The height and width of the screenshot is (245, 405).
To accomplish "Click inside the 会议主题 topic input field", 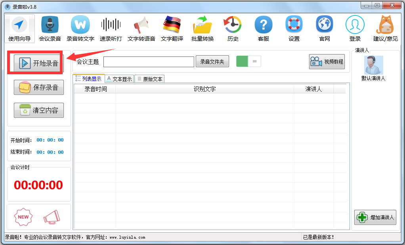I will click(149, 62).
